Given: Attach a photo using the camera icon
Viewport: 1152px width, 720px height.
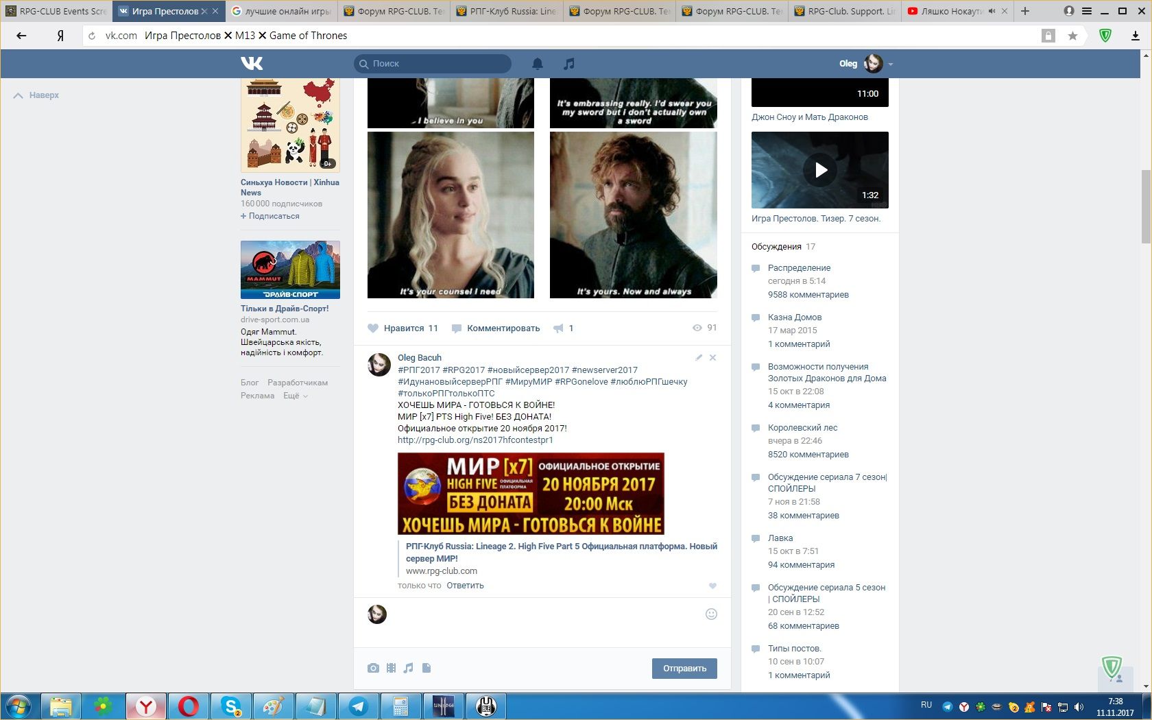Looking at the screenshot, I should point(373,668).
